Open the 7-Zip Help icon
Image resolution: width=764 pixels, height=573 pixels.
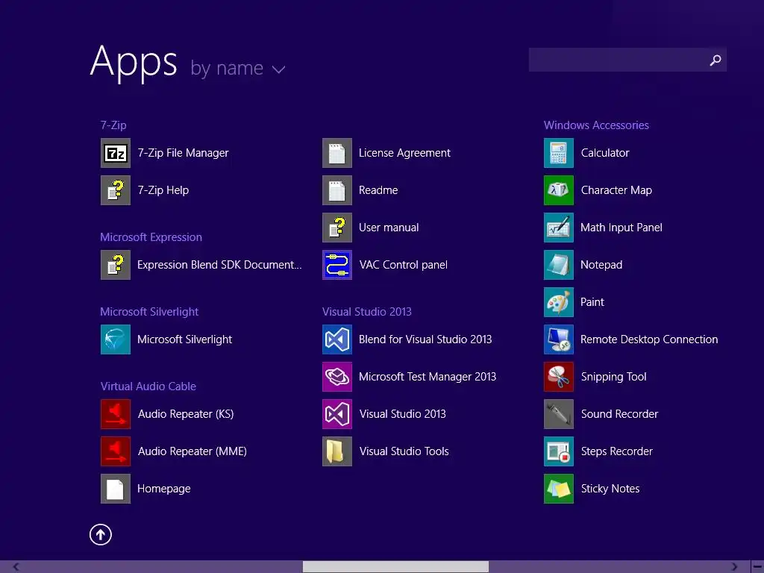click(116, 190)
